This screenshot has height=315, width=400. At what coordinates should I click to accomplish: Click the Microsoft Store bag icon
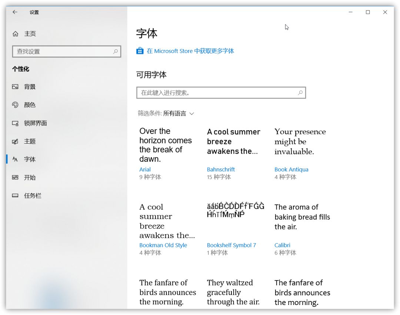pos(140,51)
